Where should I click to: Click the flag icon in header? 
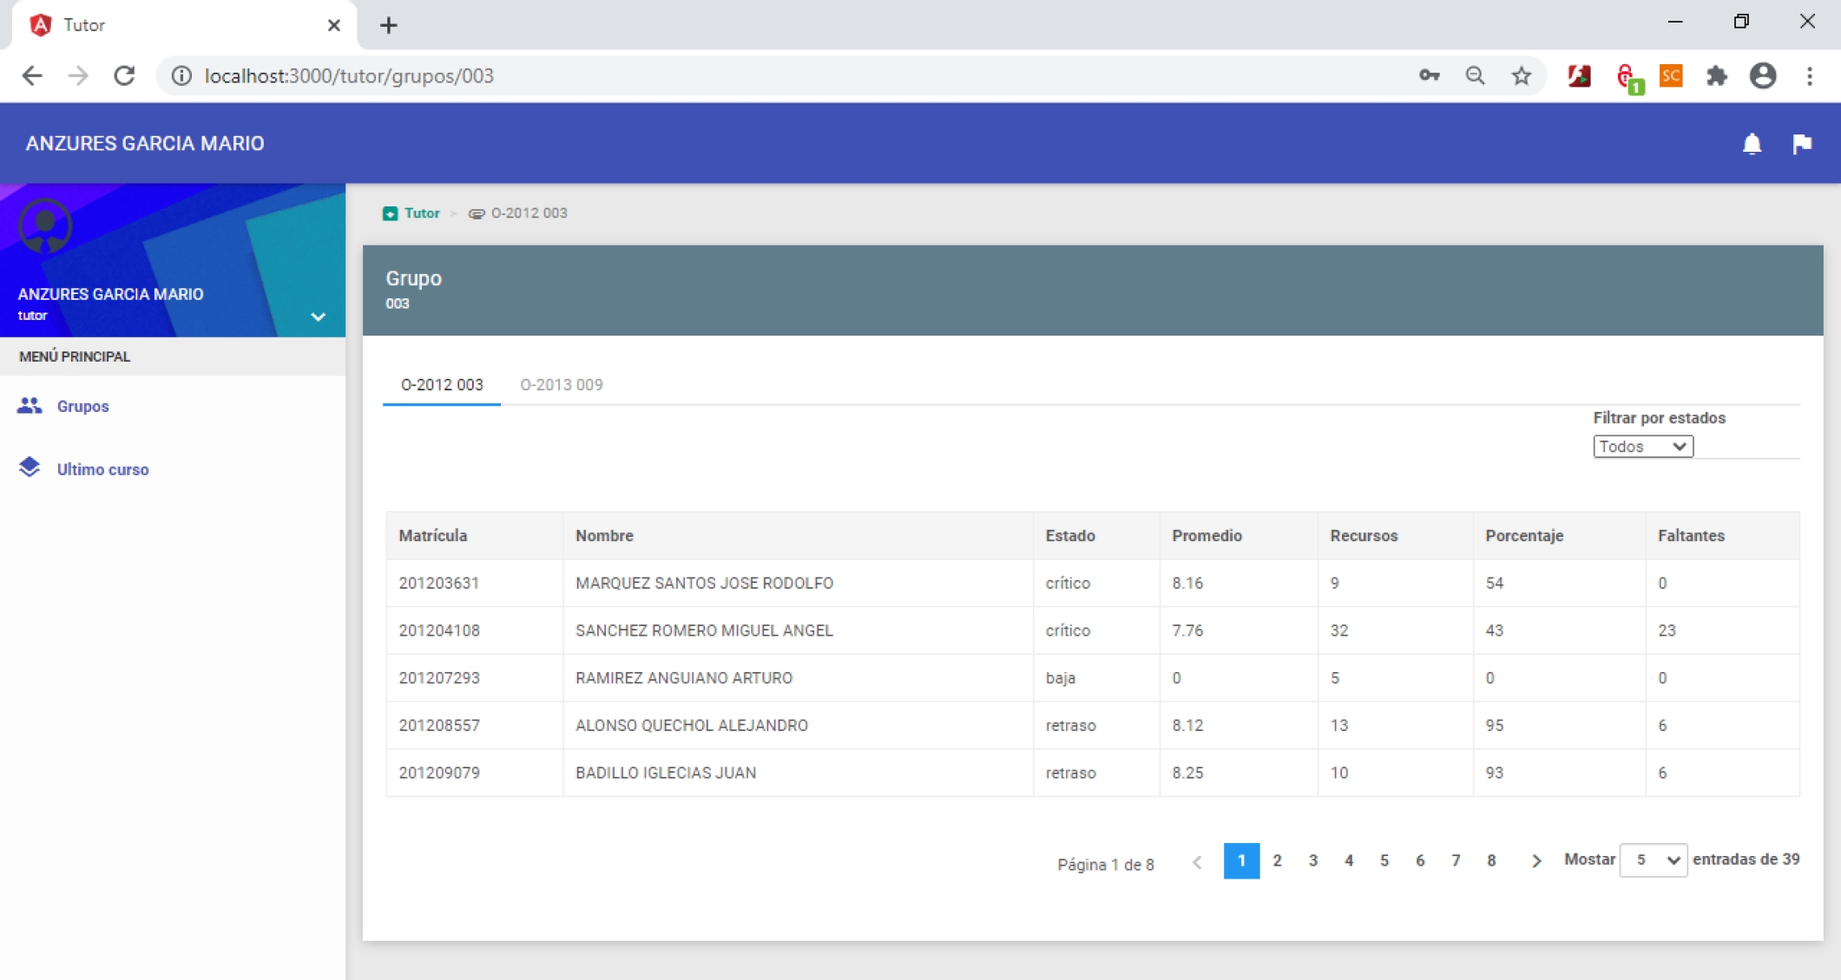click(x=1802, y=144)
